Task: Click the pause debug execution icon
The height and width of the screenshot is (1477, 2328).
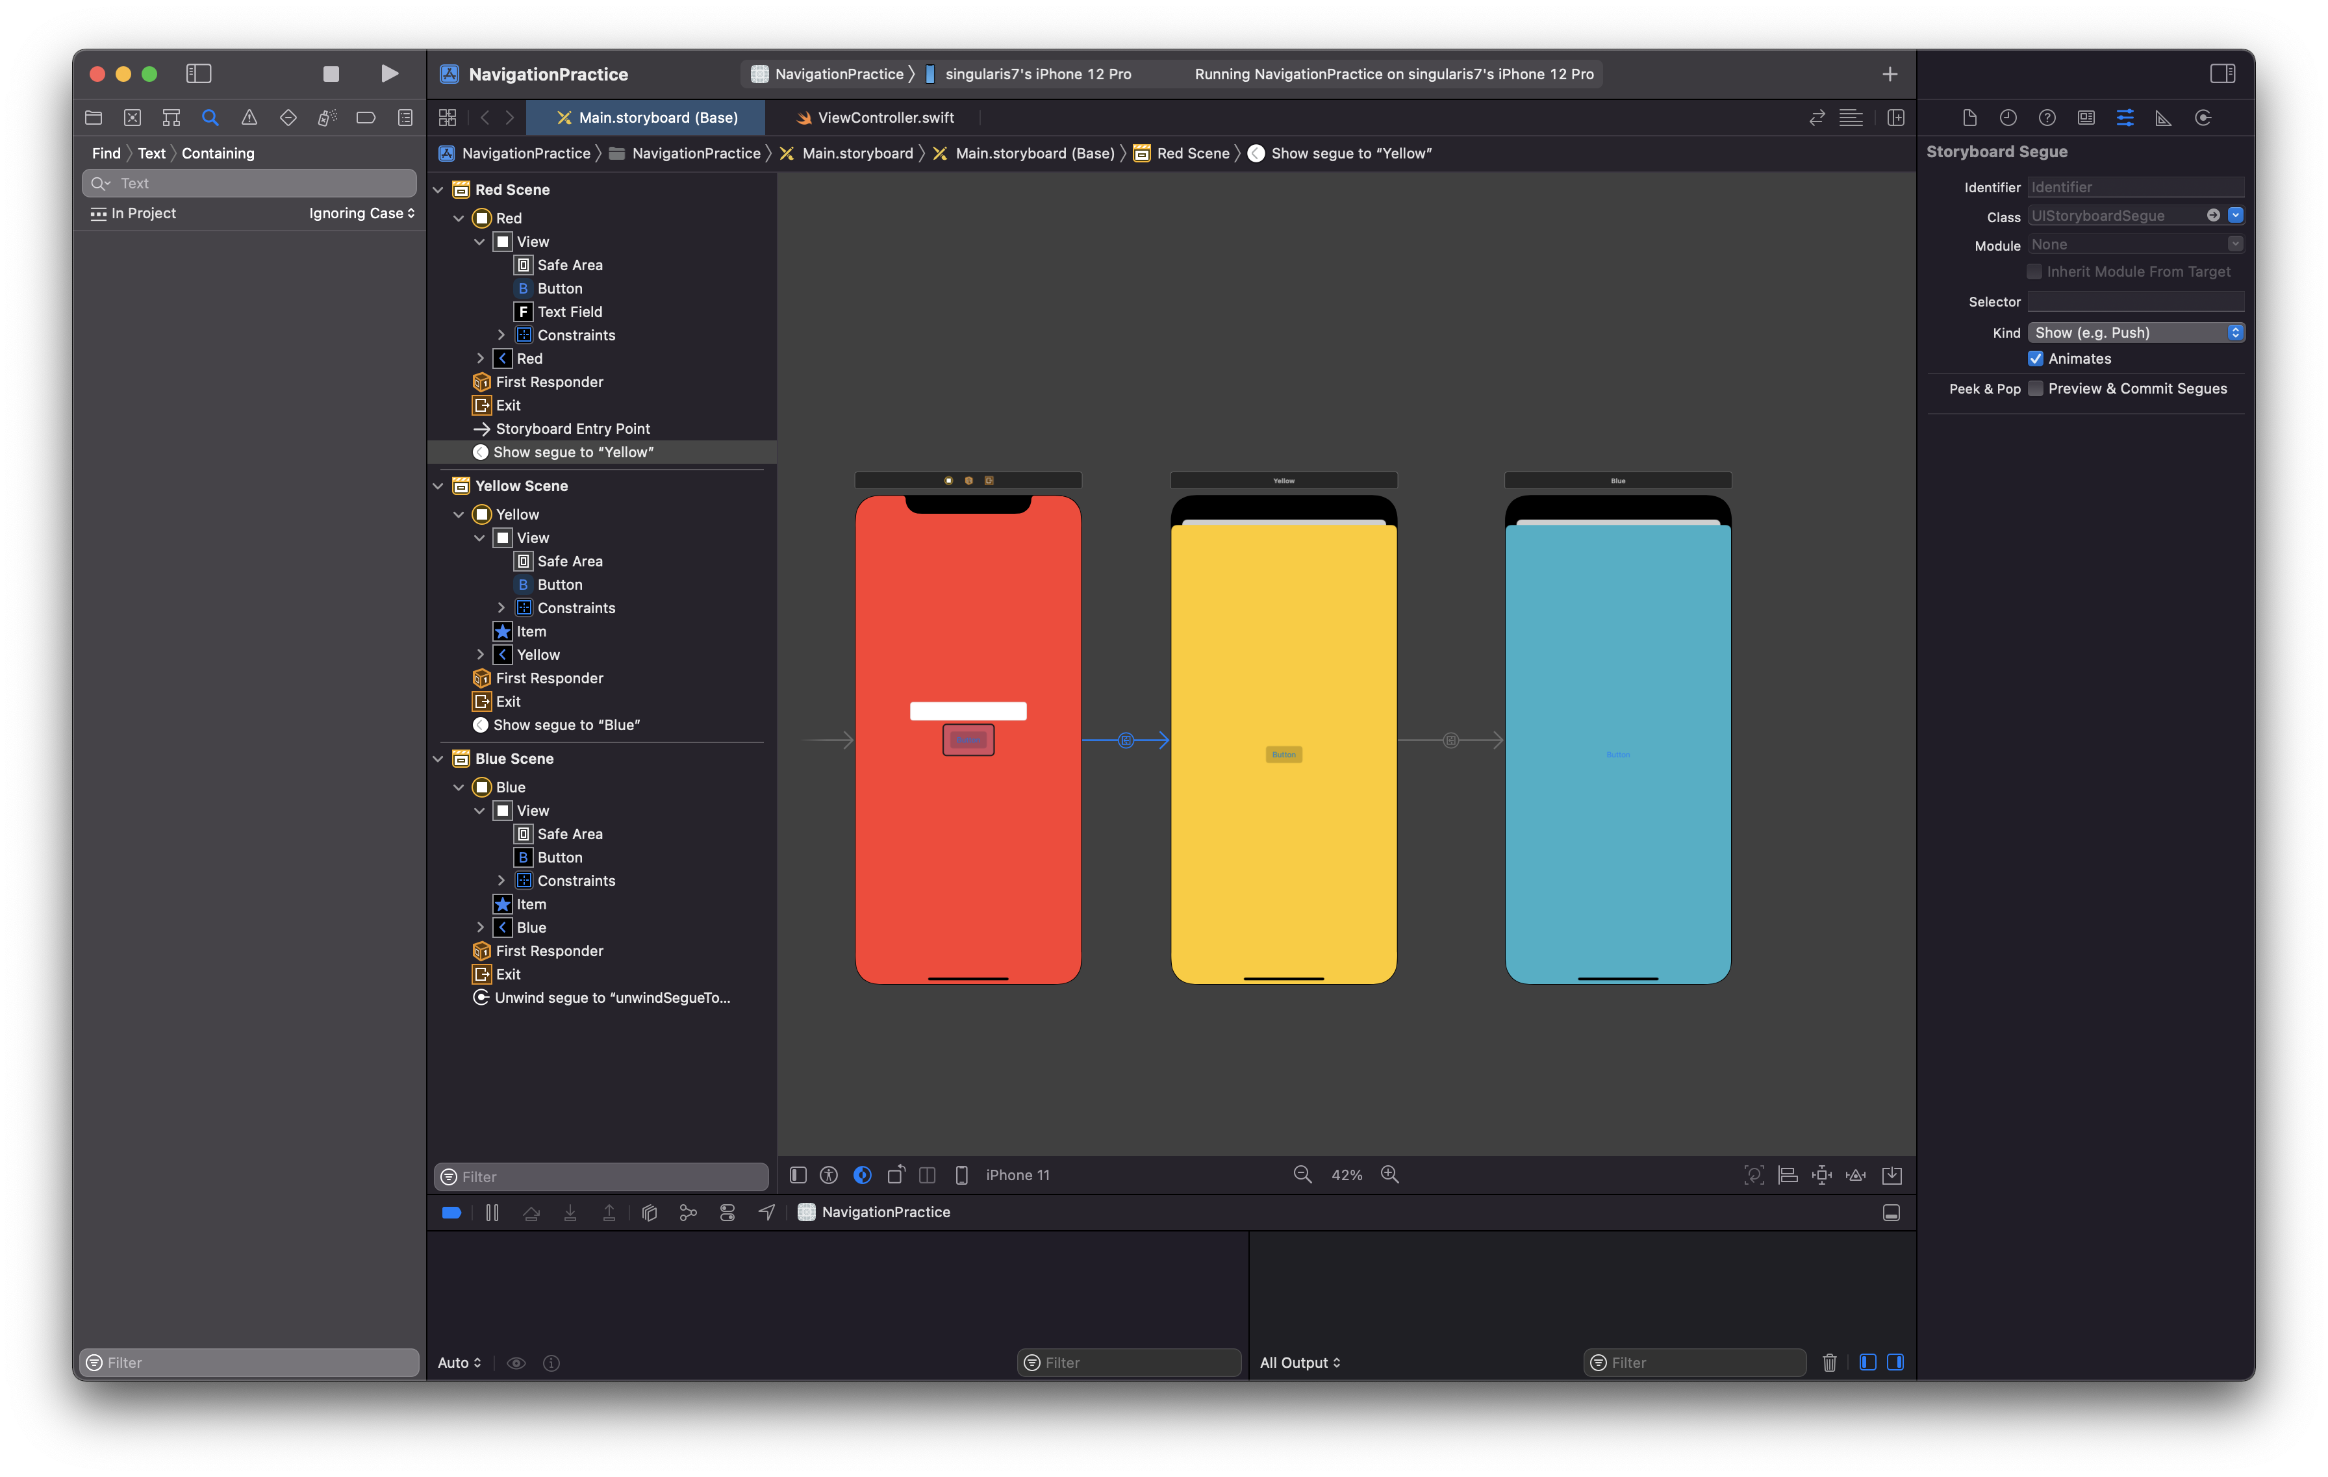Action: click(x=492, y=1212)
